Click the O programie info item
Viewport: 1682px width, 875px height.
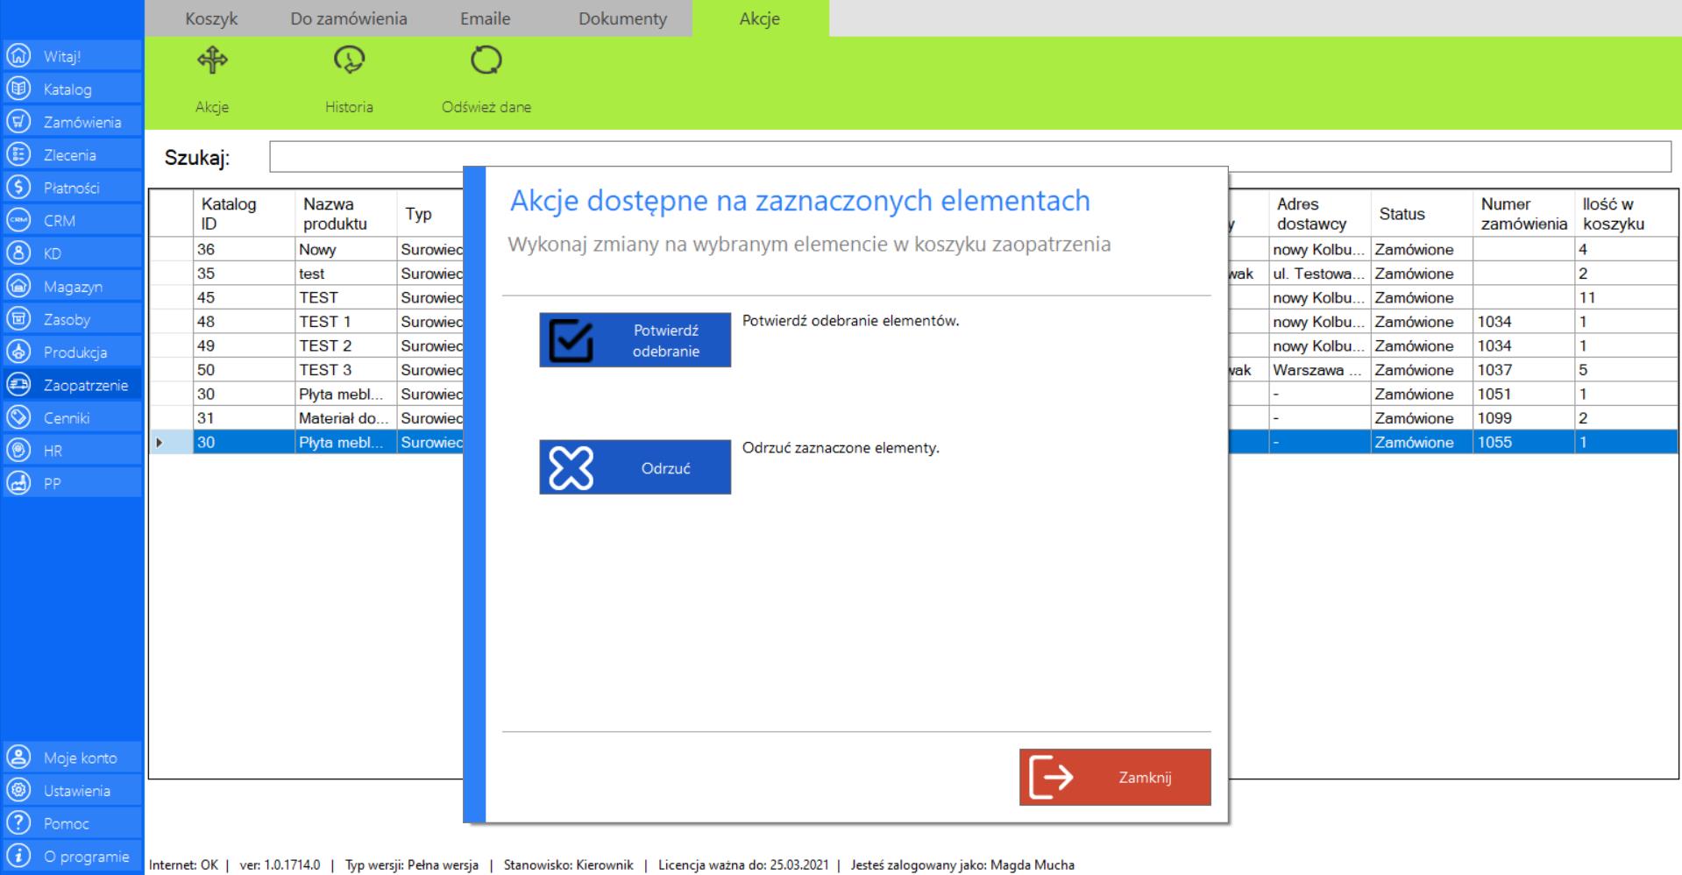86,857
